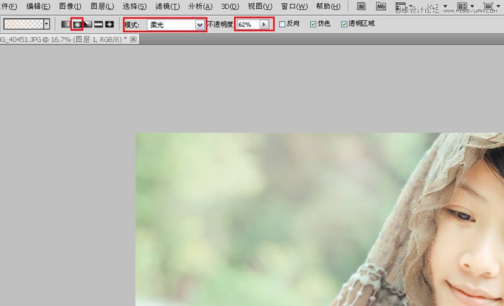
Task: Open the gradient picker dropdown arrow
Action: pyautogui.click(x=47, y=24)
